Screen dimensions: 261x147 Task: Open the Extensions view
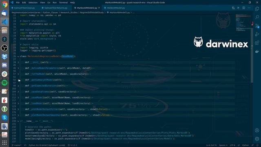point(257,42)
